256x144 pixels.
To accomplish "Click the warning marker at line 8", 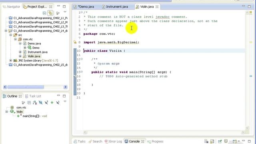I will tap(75, 42).
